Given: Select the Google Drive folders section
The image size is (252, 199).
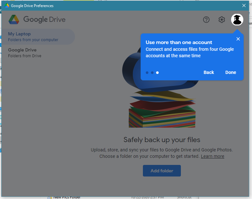Looking at the screenshot, I should (x=38, y=53).
